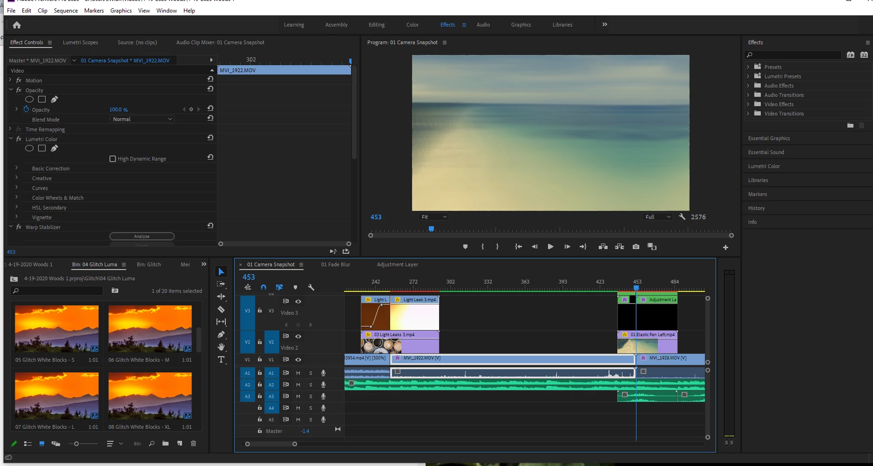Open the Essential Sound panel
The image size is (873, 466).
tap(766, 152)
